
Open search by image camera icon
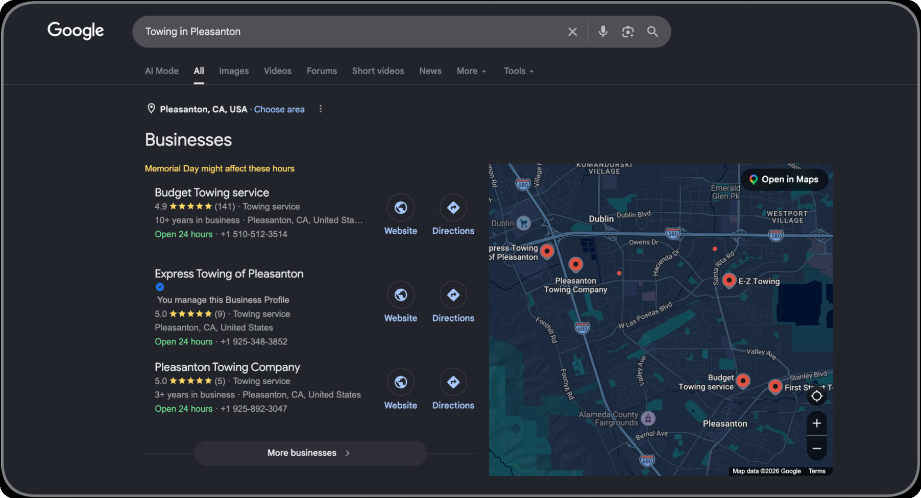628,32
